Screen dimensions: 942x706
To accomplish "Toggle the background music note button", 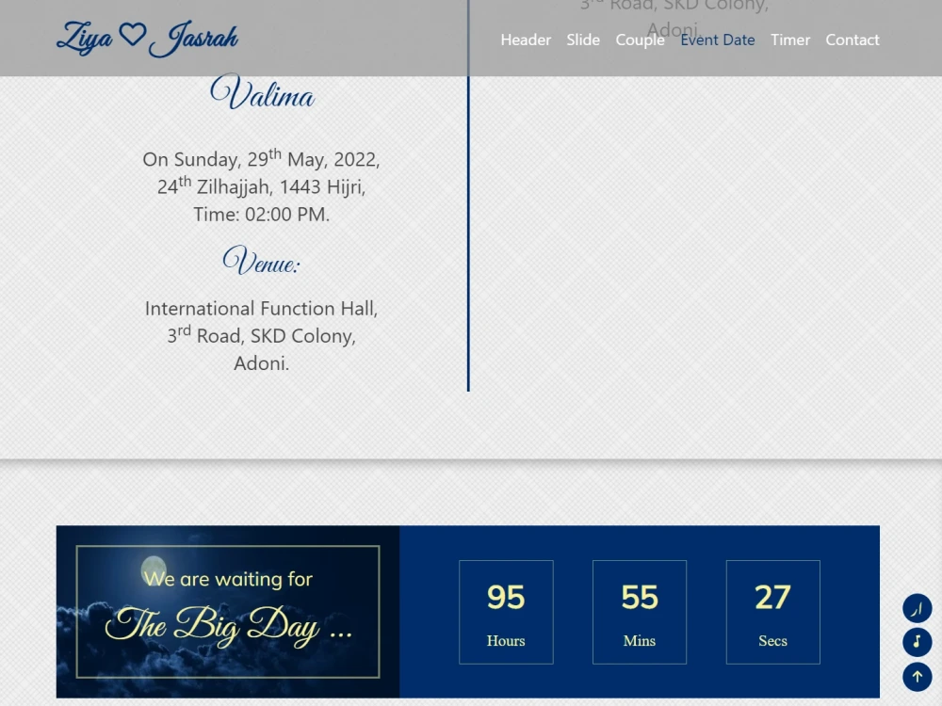I will coord(917,642).
